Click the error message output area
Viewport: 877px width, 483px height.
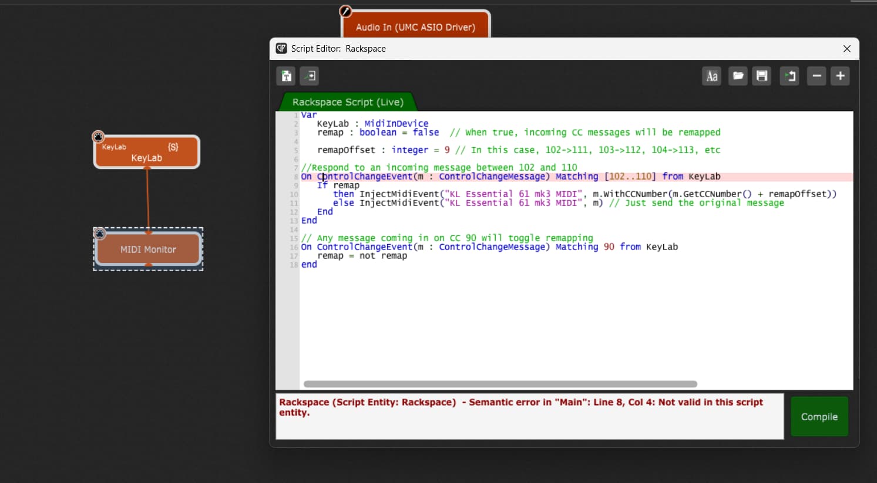pos(530,416)
